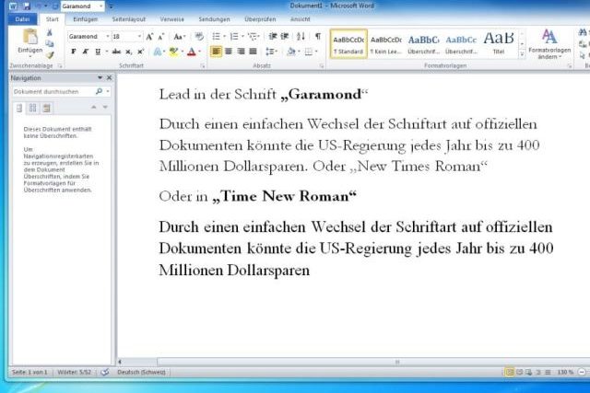Click the Clear Formatting icon
The image size is (590, 393).
click(x=199, y=37)
